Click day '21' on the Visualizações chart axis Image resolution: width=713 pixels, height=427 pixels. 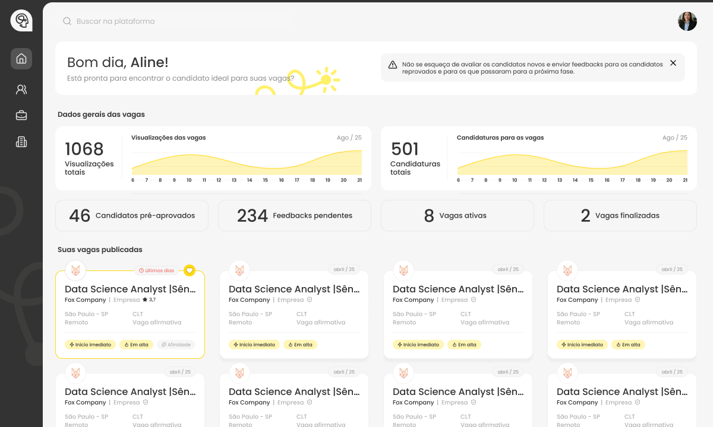point(359,180)
